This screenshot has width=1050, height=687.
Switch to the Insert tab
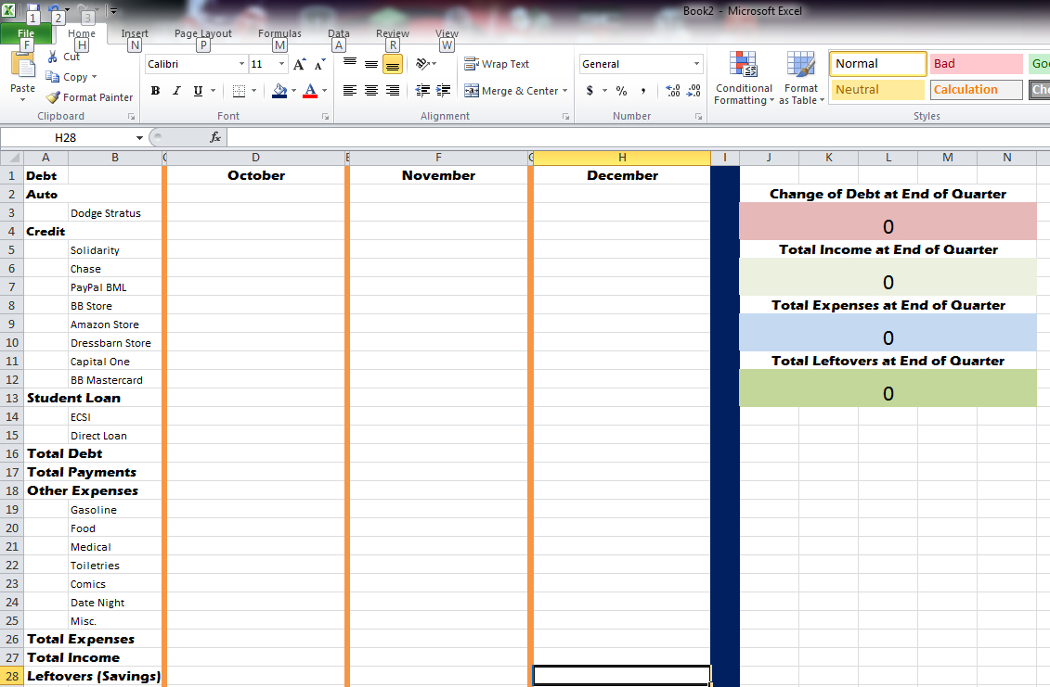(135, 33)
